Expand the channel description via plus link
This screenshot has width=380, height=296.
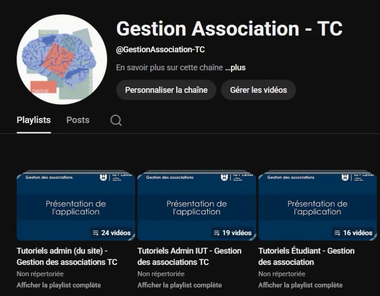[236, 67]
